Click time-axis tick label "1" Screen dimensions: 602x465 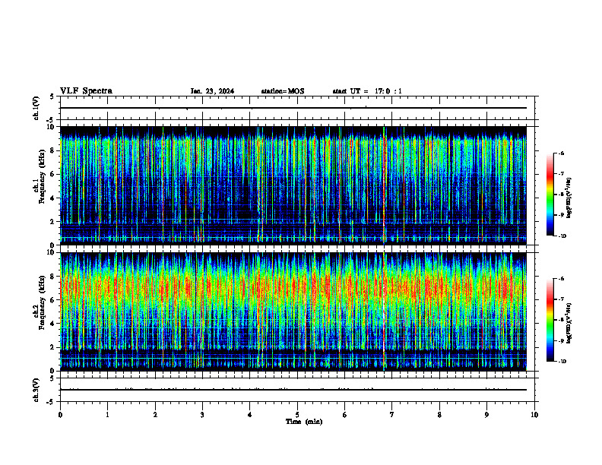pos(107,415)
